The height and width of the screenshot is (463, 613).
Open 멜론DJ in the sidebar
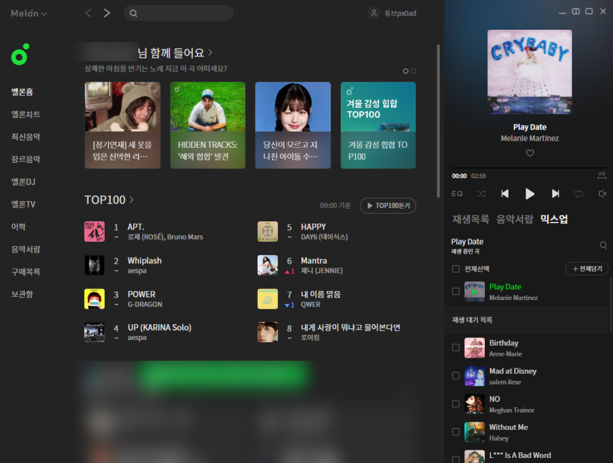tap(23, 181)
